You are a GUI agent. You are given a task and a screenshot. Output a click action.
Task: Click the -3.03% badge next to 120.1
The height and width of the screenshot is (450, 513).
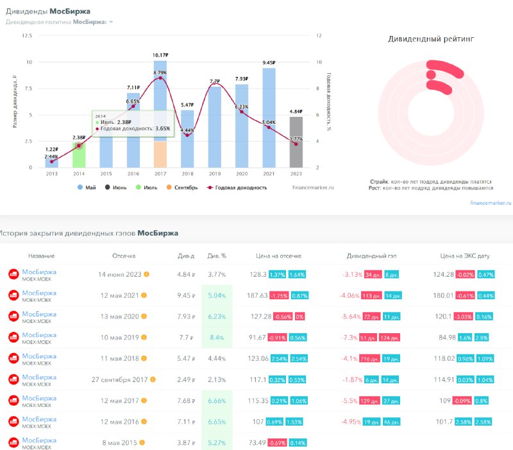[463, 316]
